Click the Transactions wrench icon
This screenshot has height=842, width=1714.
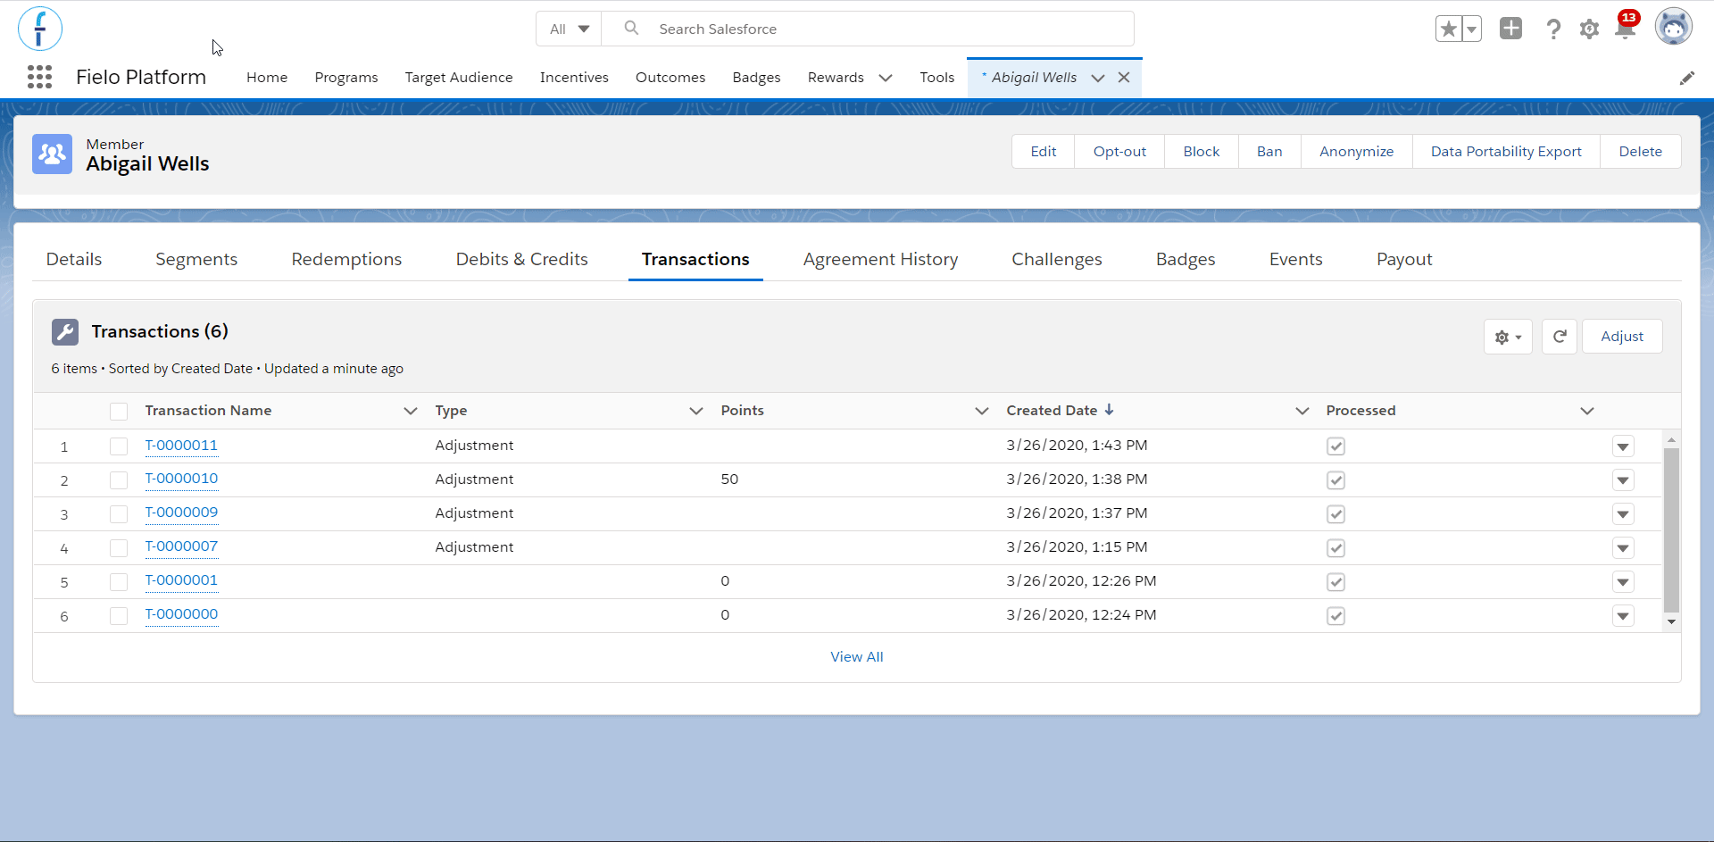tap(65, 332)
